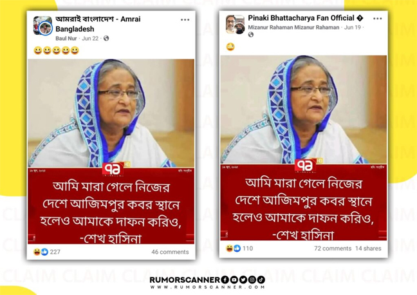
Task: Open the three-dot menu on Pinaki Bhattacharya post
Action: (377, 19)
